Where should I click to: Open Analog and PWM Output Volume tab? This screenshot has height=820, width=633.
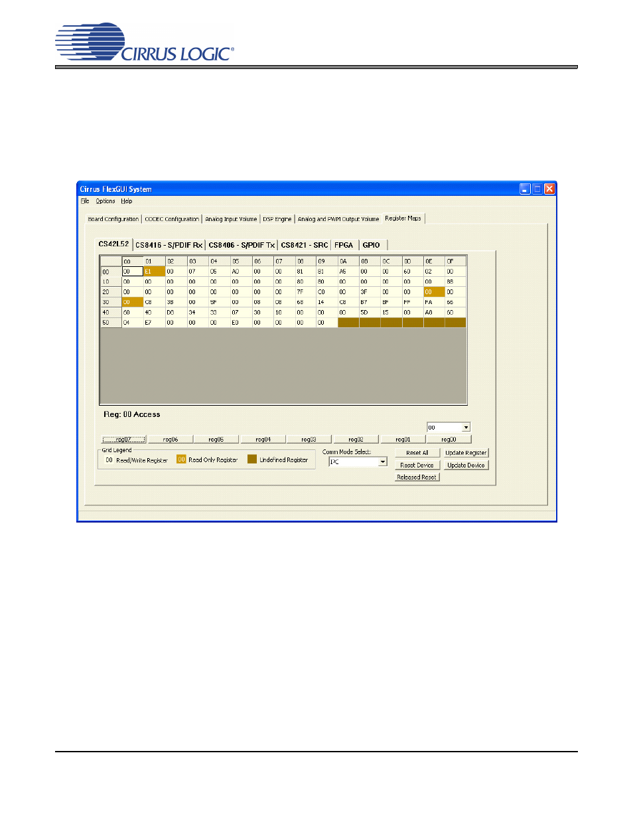pyautogui.click(x=338, y=218)
